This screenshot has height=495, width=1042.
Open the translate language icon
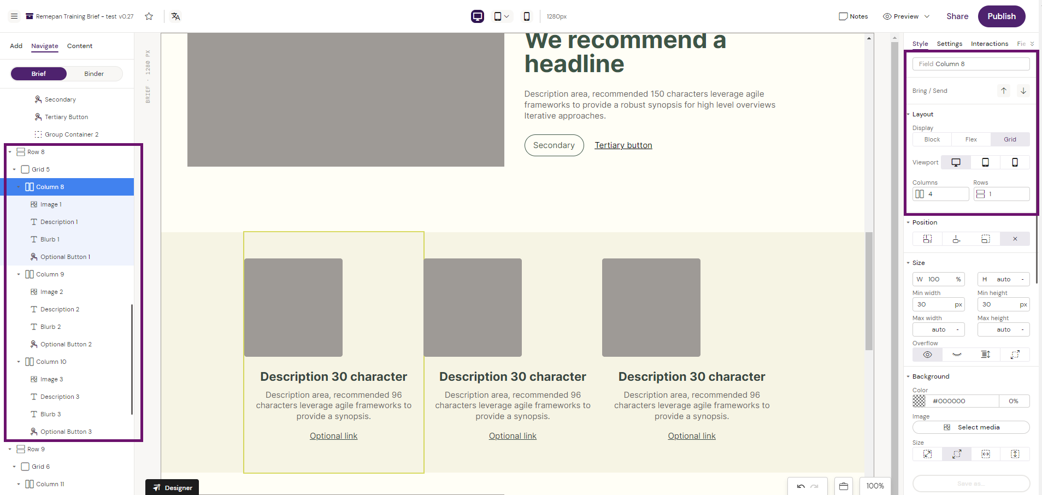click(175, 16)
